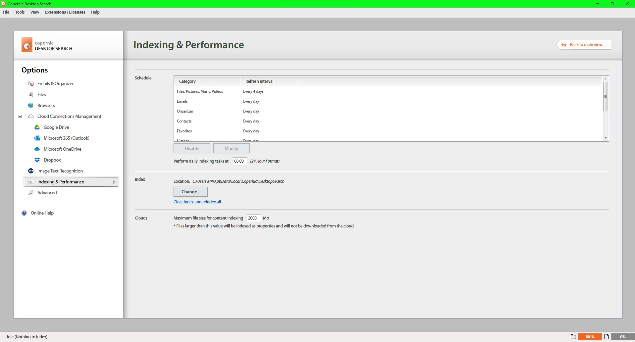
Task: Open the Extensions / Licenses menu
Action: coord(65,12)
